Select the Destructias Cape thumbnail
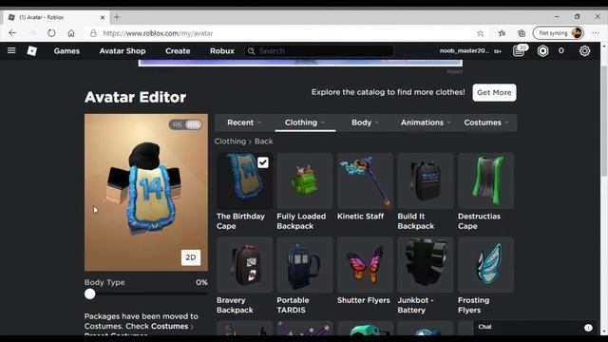 point(485,180)
